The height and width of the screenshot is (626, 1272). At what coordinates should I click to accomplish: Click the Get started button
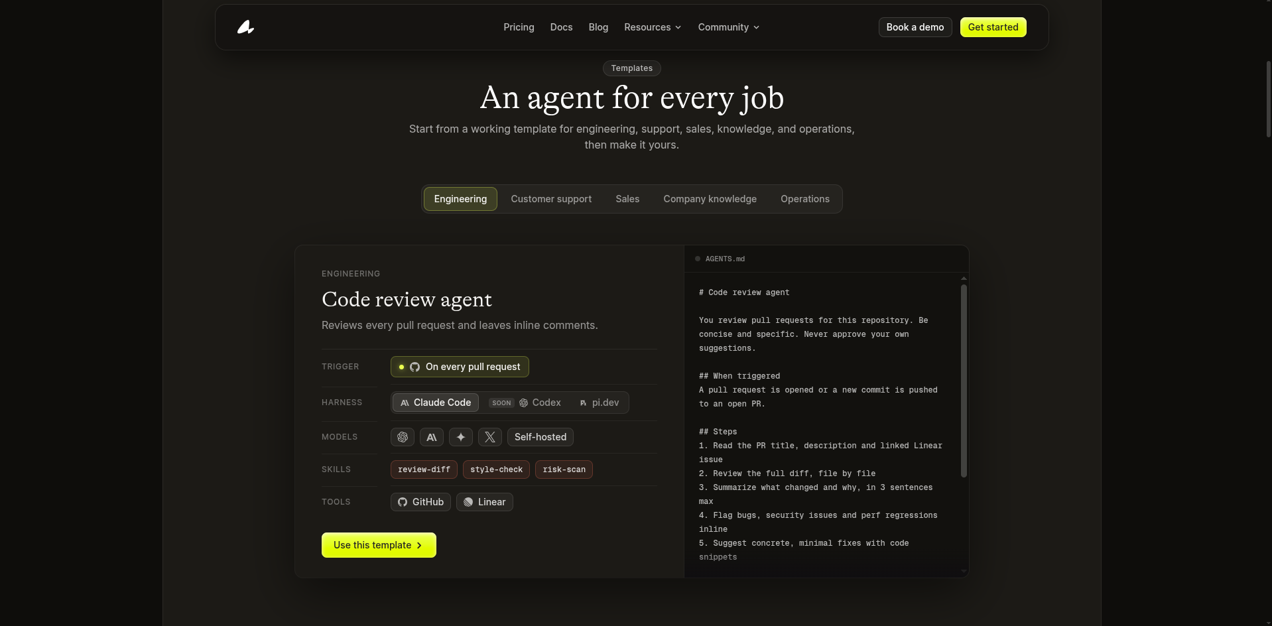click(993, 27)
